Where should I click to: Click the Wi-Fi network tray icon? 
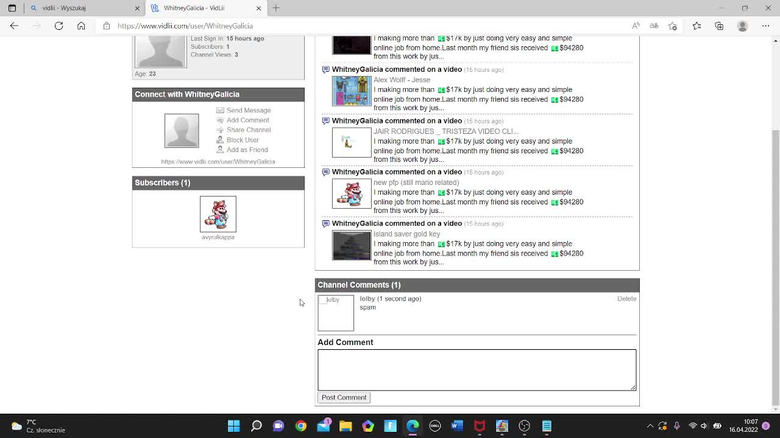(x=692, y=426)
